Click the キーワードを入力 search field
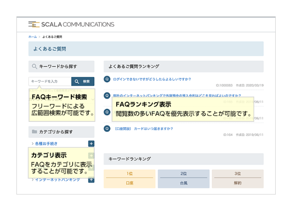The width and height of the screenshot is (294, 210). [x=50, y=82]
